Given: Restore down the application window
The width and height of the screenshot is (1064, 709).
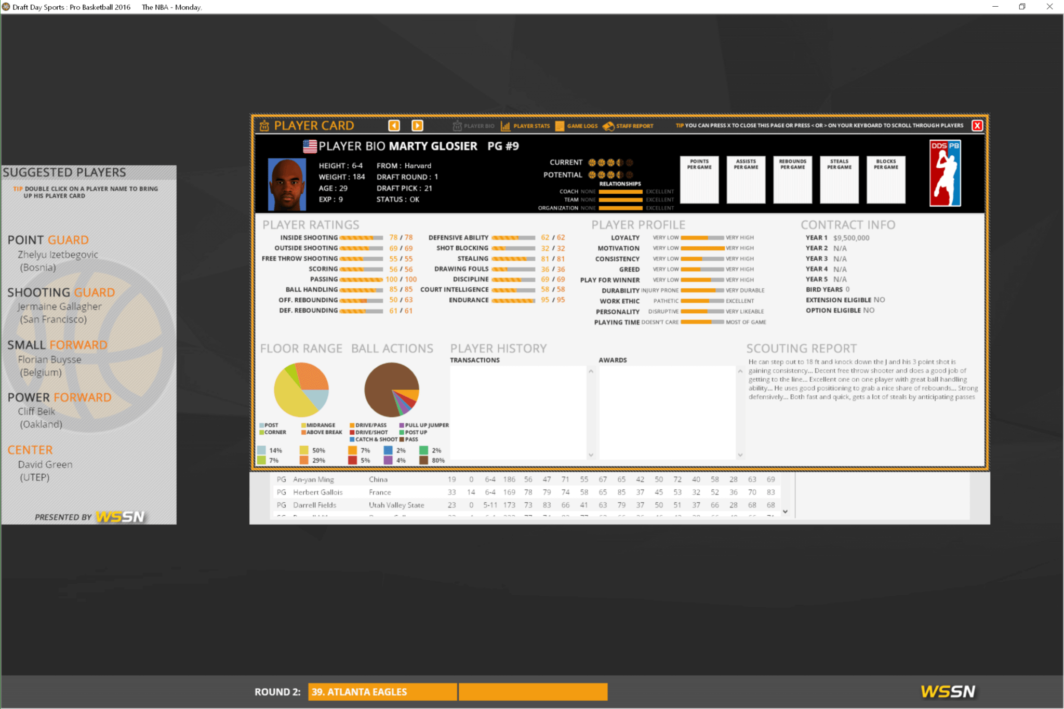Looking at the screenshot, I should [x=1022, y=7].
